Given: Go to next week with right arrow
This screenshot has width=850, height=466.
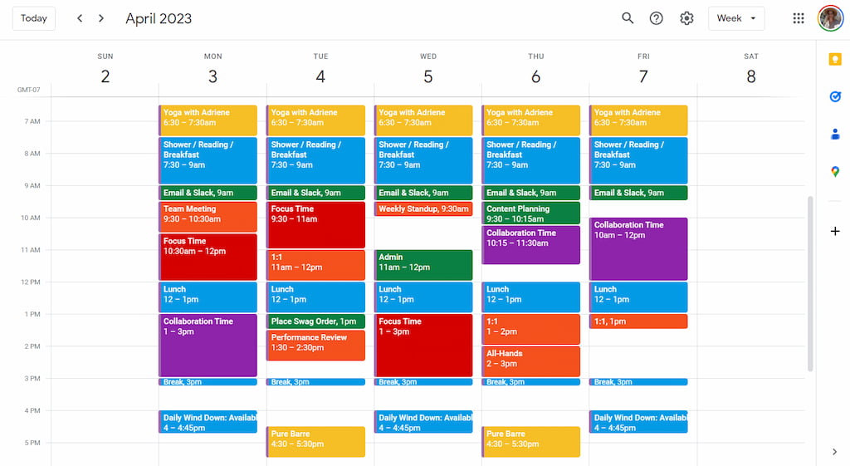Looking at the screenshot, I should (x=101, y=18).
